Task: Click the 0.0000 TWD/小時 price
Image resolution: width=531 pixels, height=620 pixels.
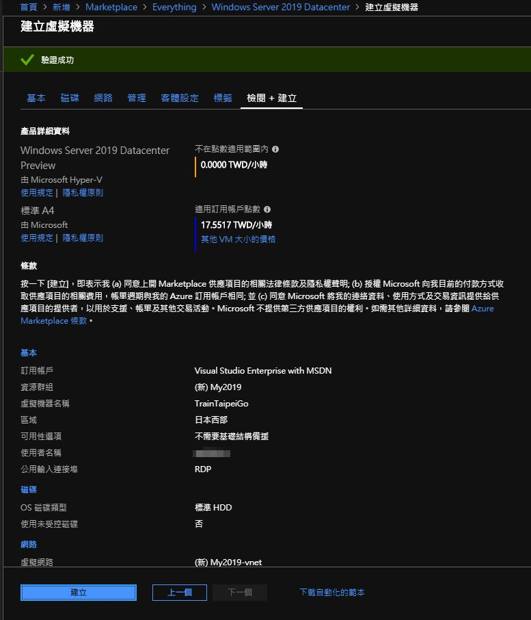Action: [x=234, y=164]
